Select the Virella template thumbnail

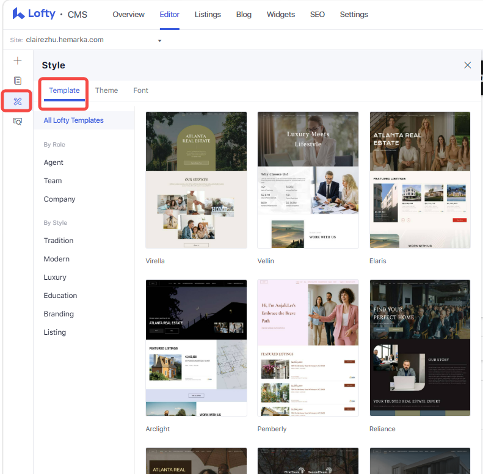click(196, 180)
